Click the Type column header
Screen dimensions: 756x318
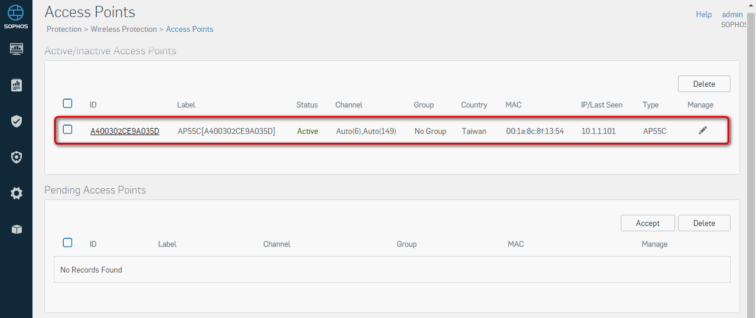coord(650,105)
